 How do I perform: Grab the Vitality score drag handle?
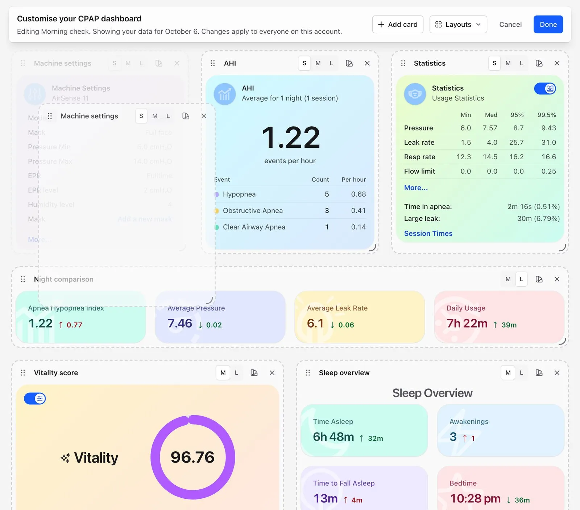[23, 372]
